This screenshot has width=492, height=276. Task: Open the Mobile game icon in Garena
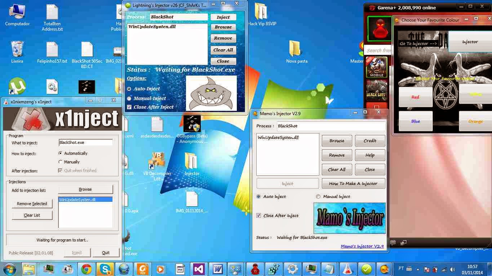pos(377,67)
